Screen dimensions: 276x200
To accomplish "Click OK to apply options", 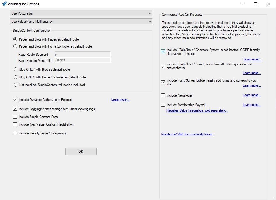I will [81, 151].
